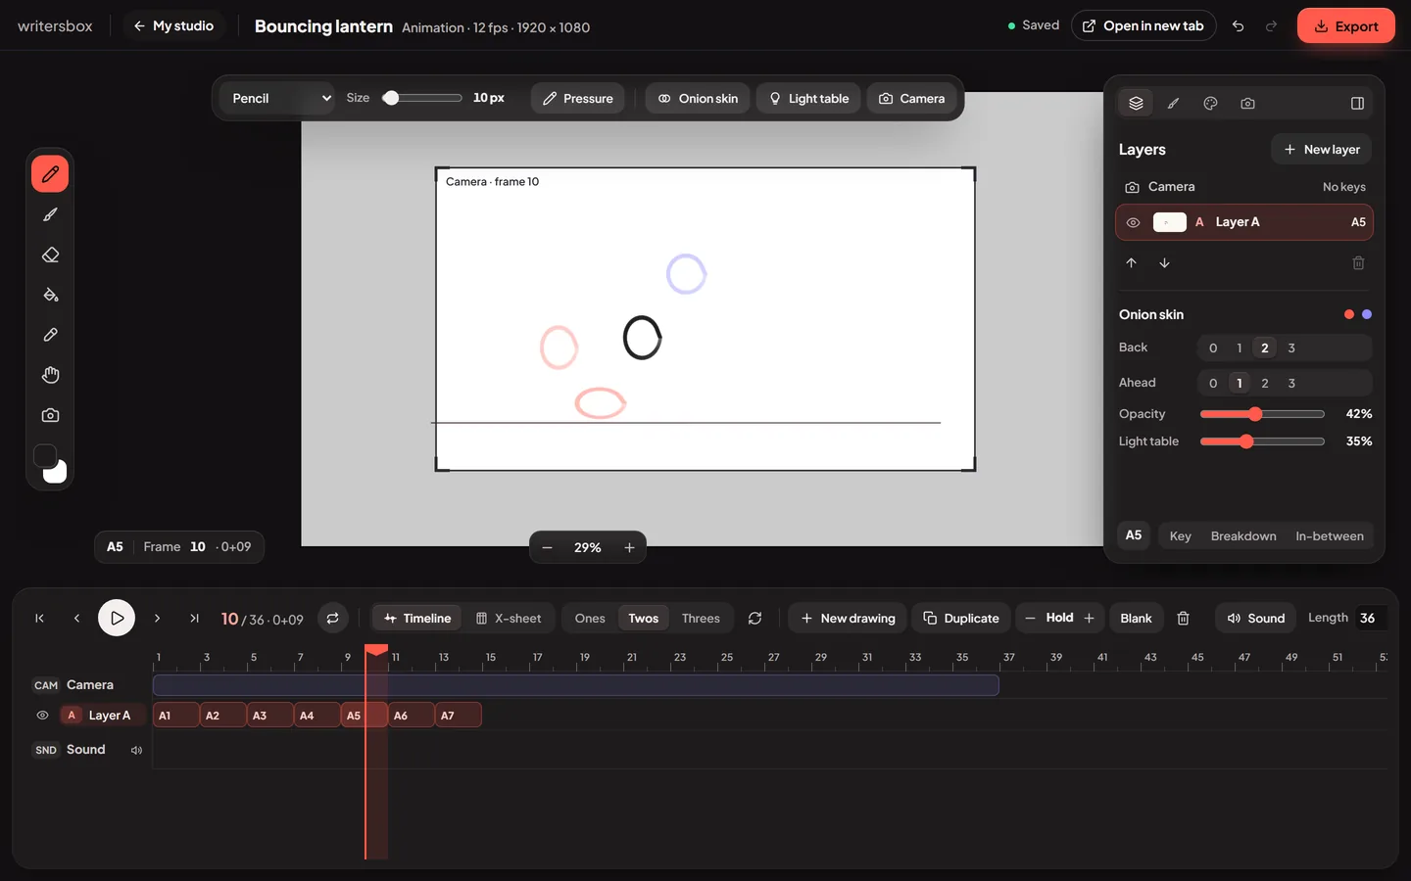Move Layer A down
Screen dimensions: 1411x881
(1164, 262)
